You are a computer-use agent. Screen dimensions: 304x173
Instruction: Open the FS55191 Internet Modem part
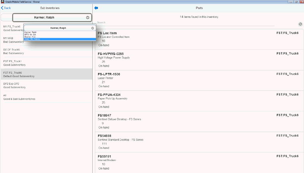199,162
